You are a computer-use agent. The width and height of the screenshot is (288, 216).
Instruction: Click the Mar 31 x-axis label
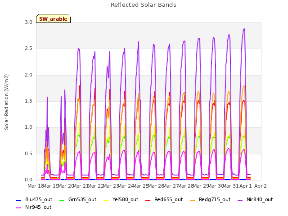[x=231, y=186]
